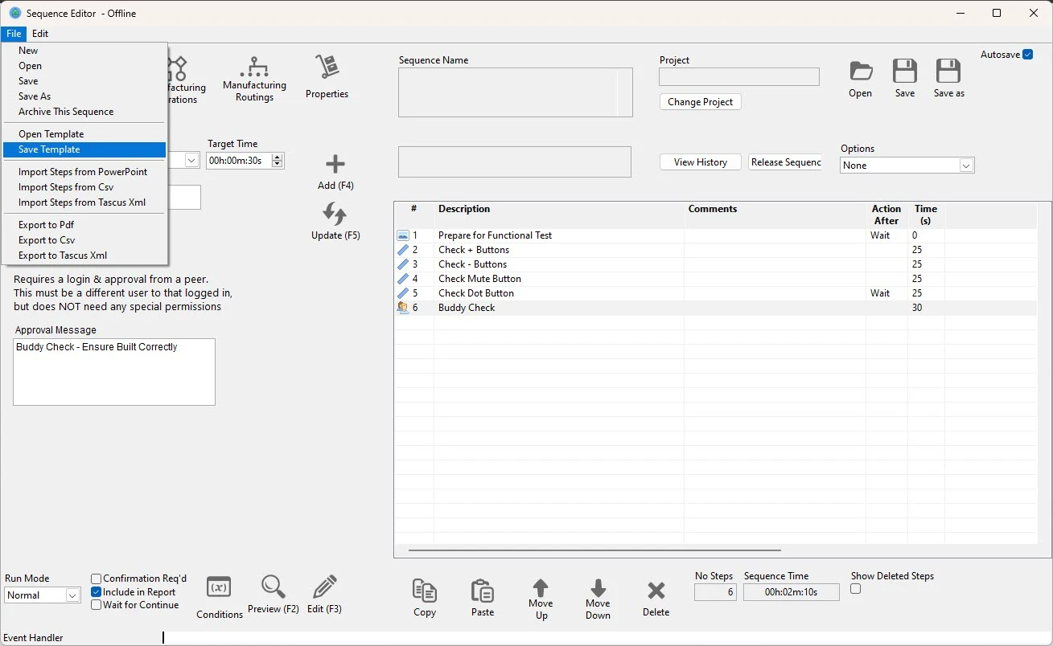The height and width of the screenshot is (646, 1053).
Task: Delete the selected step with X icon
Action: tap(656, 591)
